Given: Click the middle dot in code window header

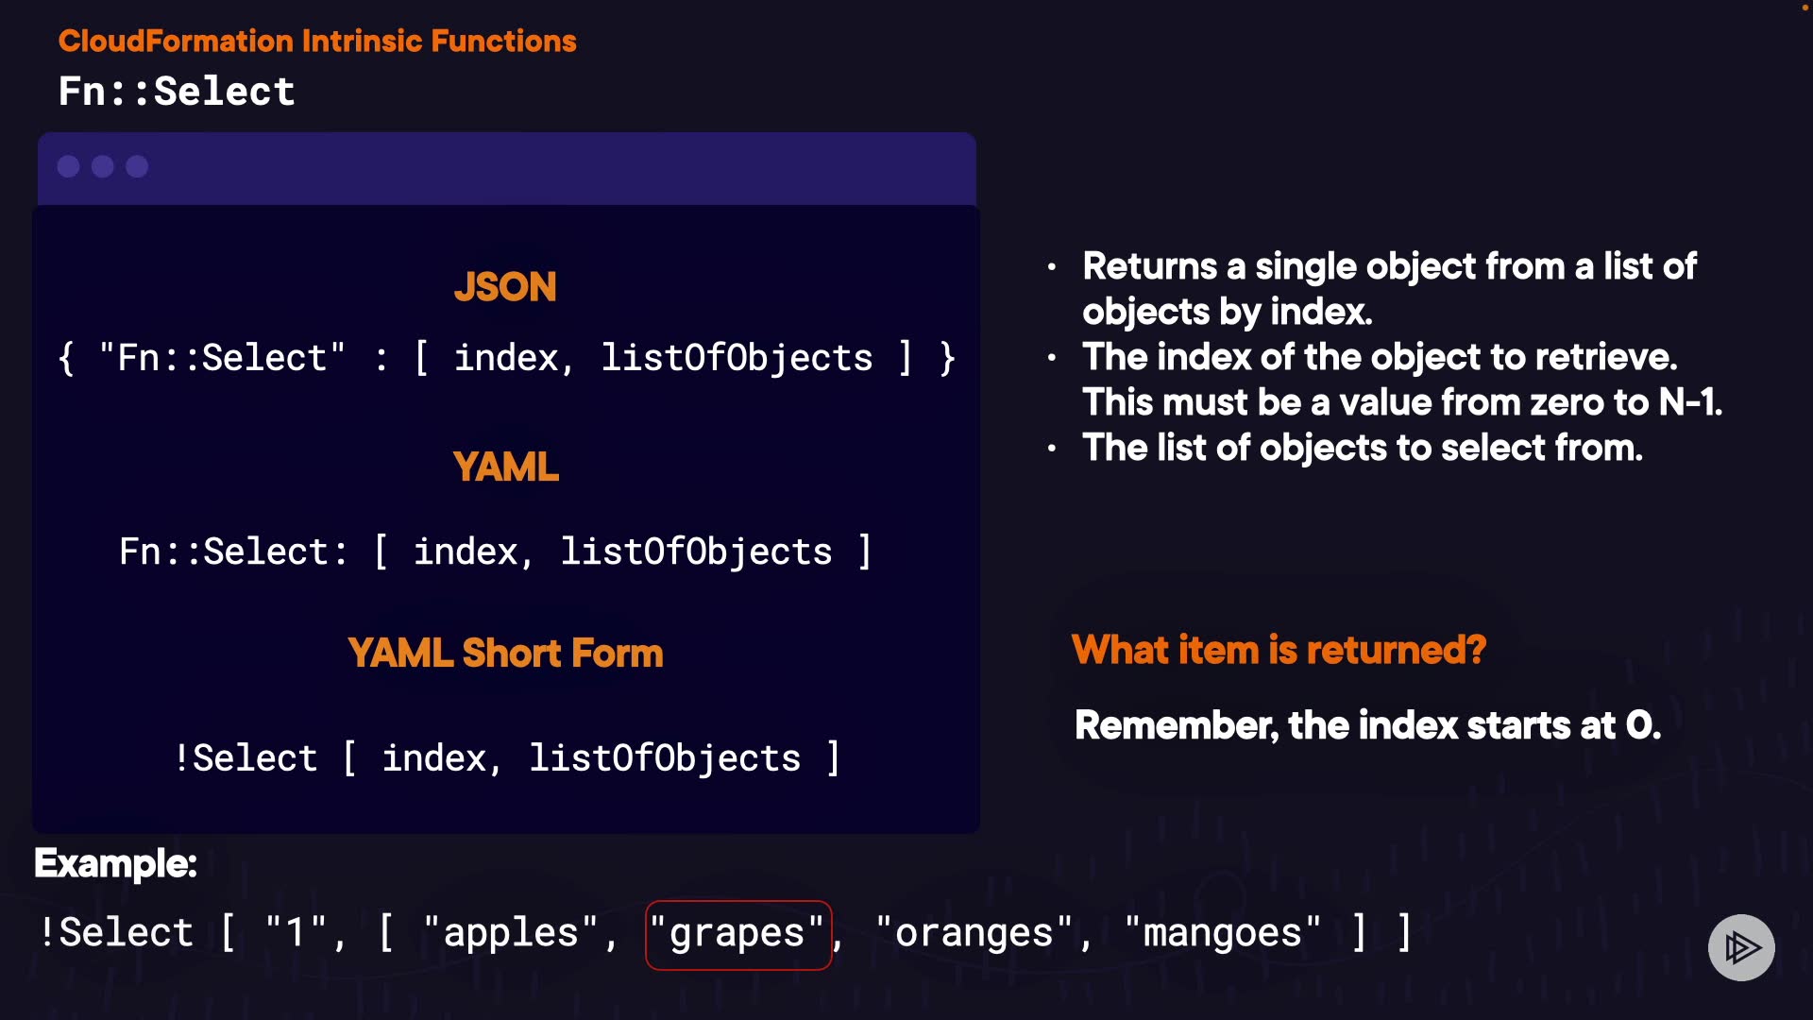Looking at the screenshot, I should (x=103, y=167).
